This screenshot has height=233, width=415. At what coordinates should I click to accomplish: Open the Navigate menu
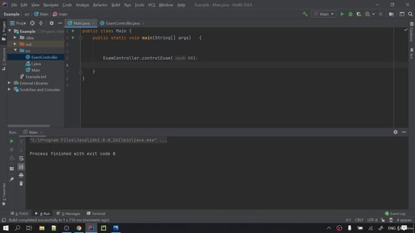(x=51, y=5)
